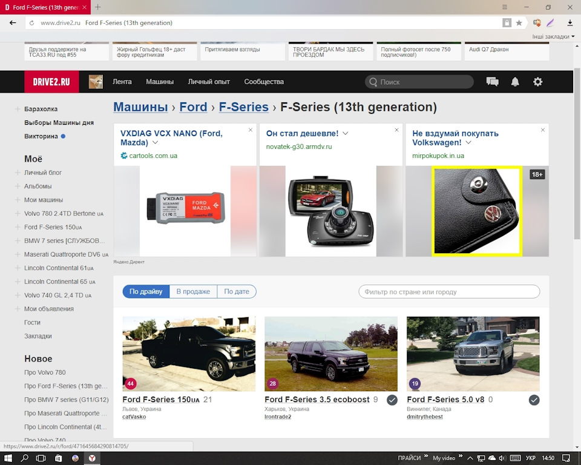Open 'Машины' in top navigation
The width and height of the screenshot is (581, 465).
tap(160, 82)
